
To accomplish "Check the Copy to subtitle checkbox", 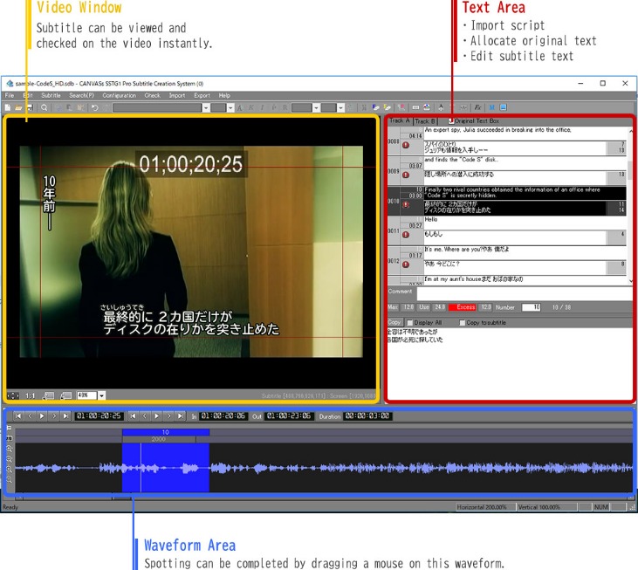I will [462, 322].
